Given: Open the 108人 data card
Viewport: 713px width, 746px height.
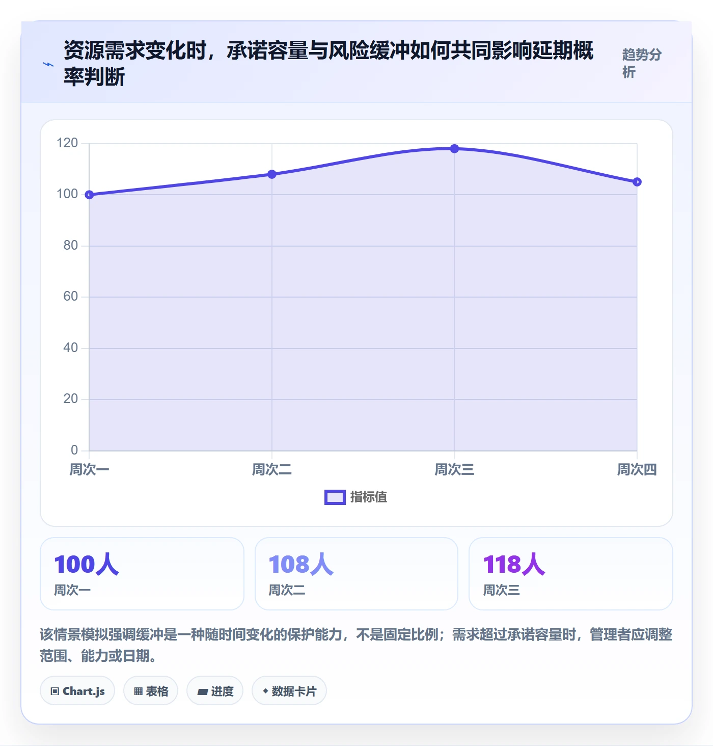Looking at the screenshot, I should click(356, 574).
